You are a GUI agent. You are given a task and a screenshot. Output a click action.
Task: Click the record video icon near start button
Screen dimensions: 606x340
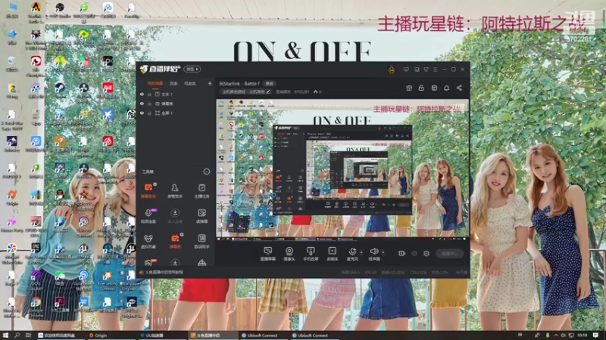[401, 253]
